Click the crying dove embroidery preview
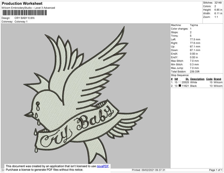The image size is (224, 173). point(85,95)
